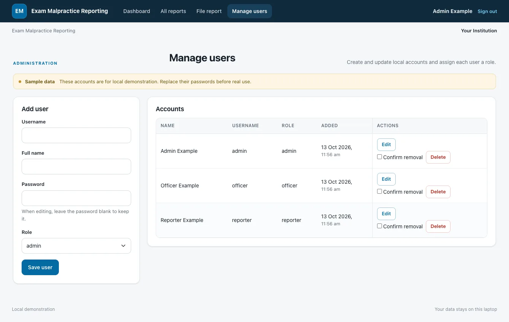Click the 'Accounts' panel heading

(170, 109)
